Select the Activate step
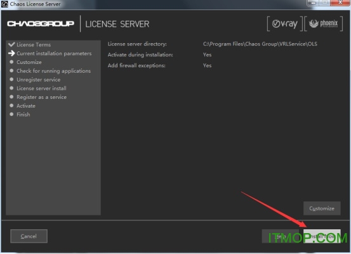The image size is (351, 254). [x=26, y=106]
